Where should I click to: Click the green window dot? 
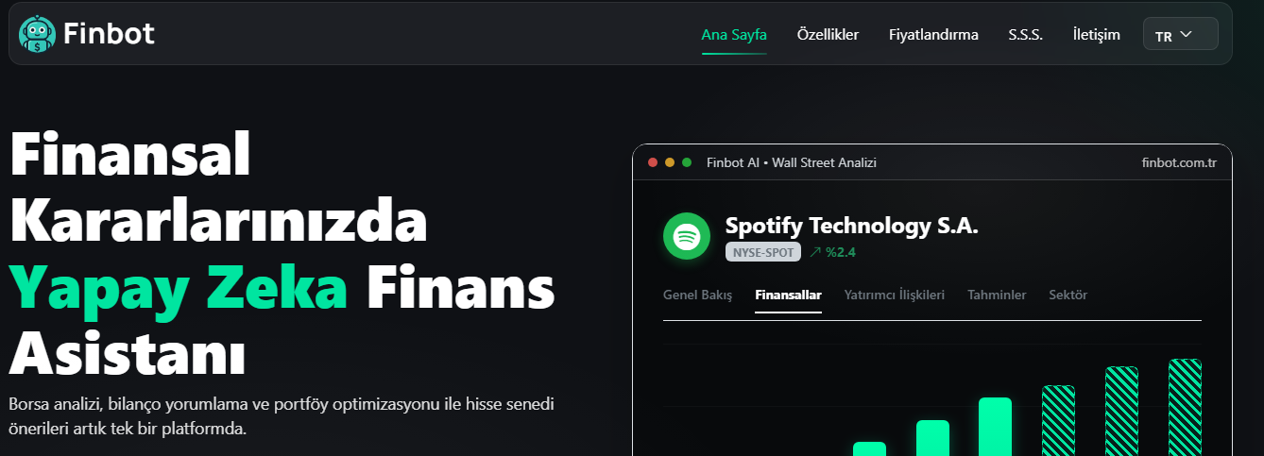coord(687,162)
